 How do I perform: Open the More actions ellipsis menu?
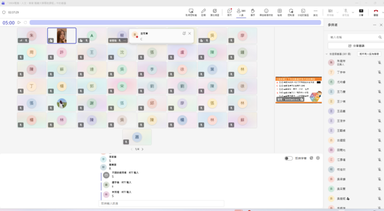point(315,12)
